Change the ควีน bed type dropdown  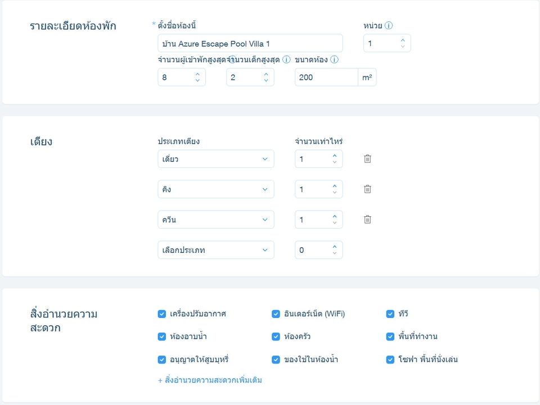[215, 220]
